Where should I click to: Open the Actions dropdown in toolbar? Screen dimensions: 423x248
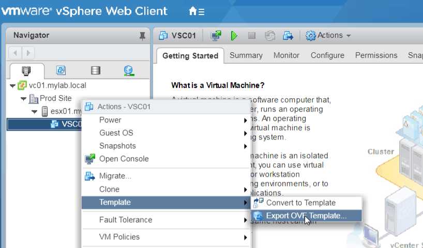point(328,36)
